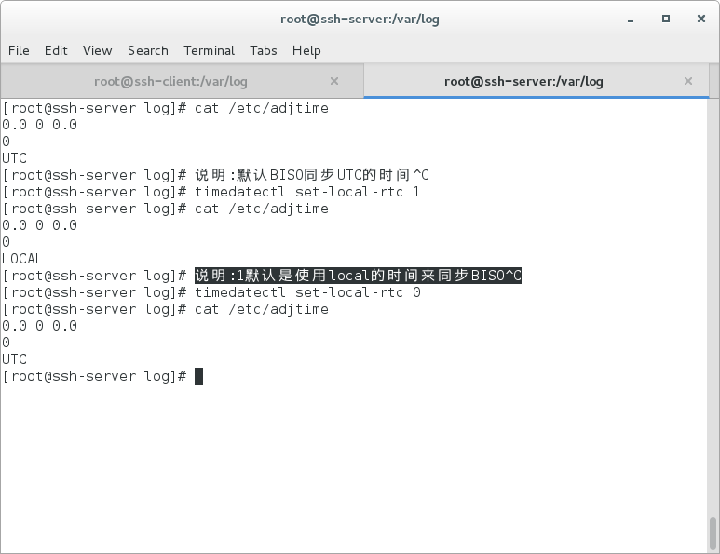Viewport: 720px width, 554px height.
Task: Click the LOCAL output line
Action: tap(22, 259)
